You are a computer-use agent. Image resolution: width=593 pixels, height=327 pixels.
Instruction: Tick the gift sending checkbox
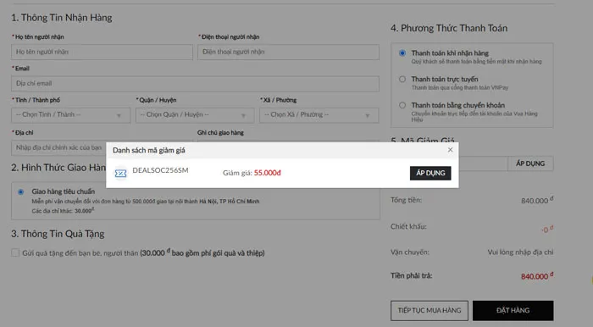15,252
